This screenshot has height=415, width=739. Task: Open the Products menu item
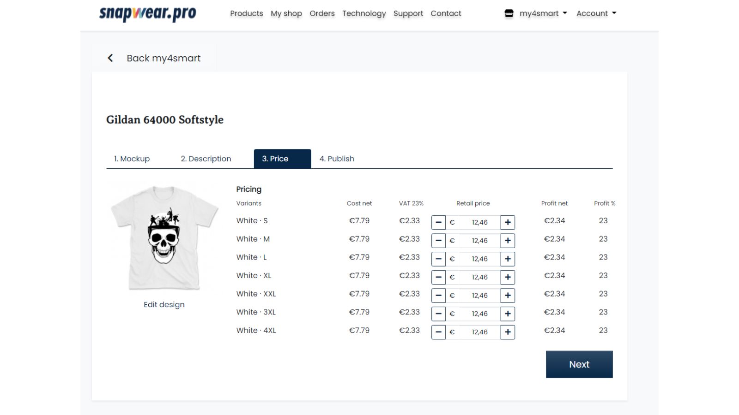coord(247,13)
